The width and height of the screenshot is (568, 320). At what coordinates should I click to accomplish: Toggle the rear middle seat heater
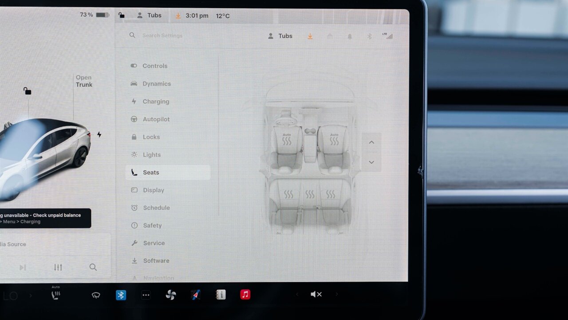tap(309, 194)
